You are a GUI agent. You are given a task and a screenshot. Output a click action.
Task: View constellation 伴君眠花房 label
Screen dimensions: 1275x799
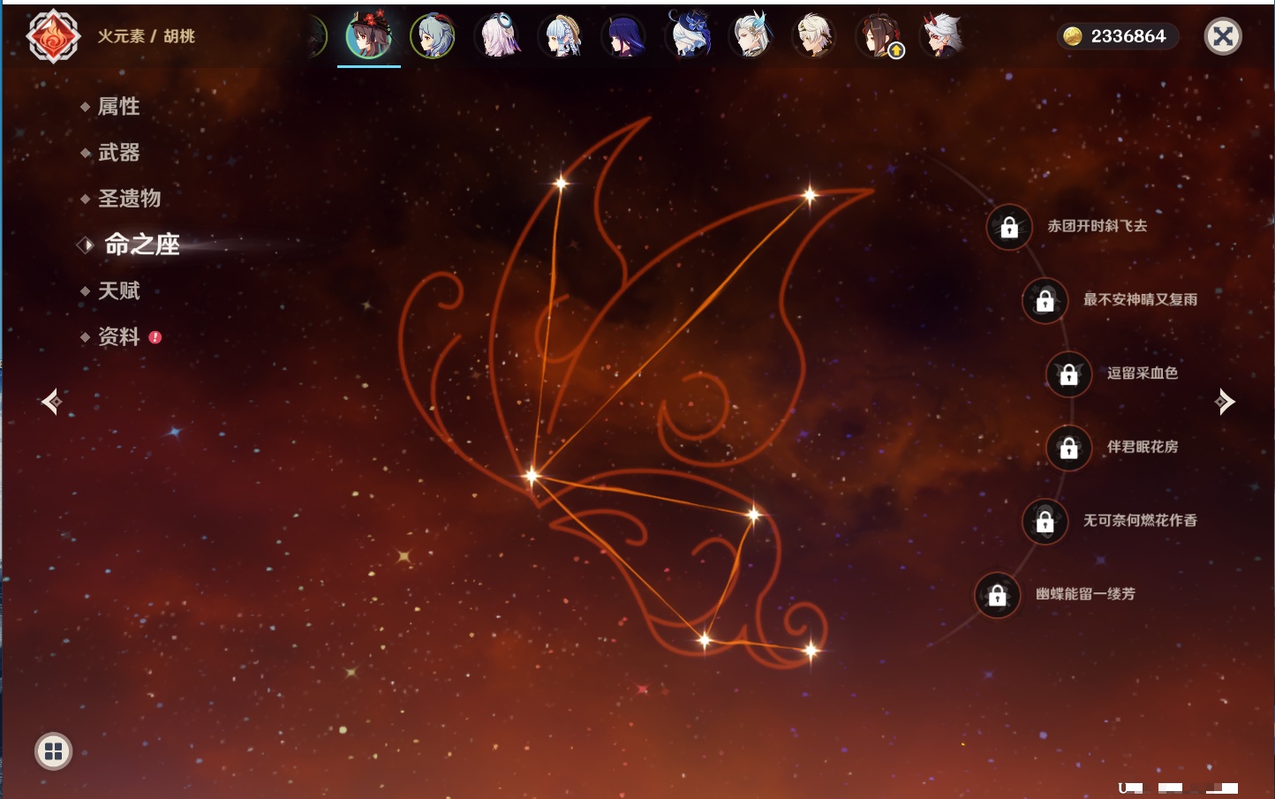point(1143,447)
